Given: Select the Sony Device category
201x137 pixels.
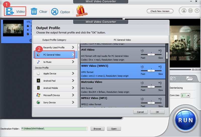Looking at the screenshot, I should pyautogui.click(x=55, y=102).
